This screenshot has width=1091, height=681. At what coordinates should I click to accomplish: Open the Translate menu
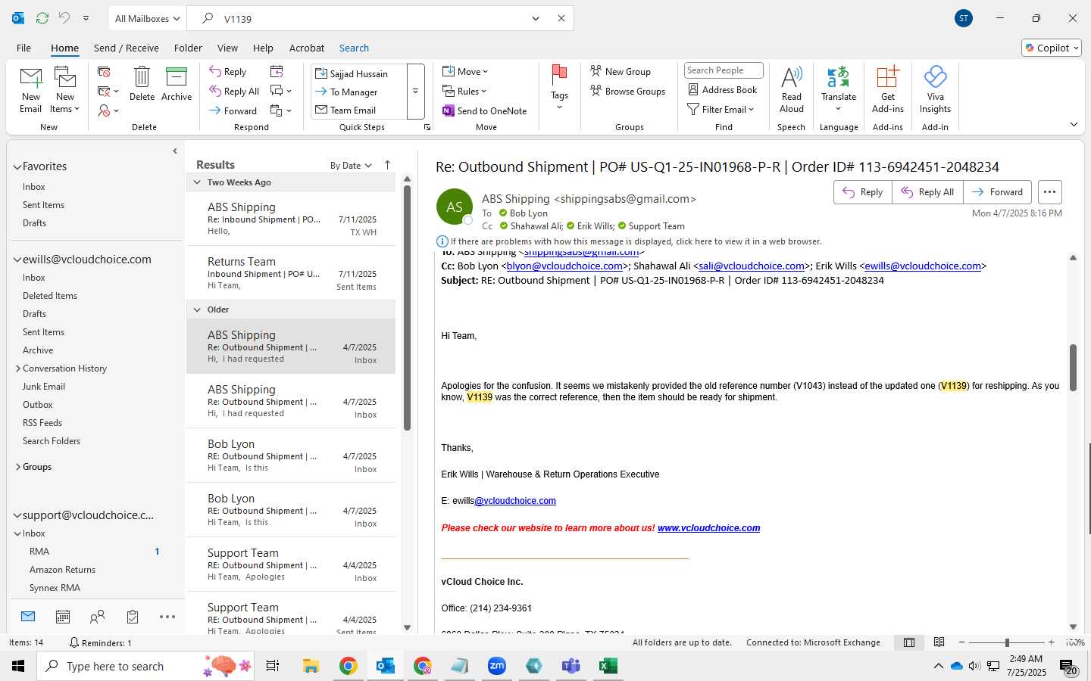point(839,89)
